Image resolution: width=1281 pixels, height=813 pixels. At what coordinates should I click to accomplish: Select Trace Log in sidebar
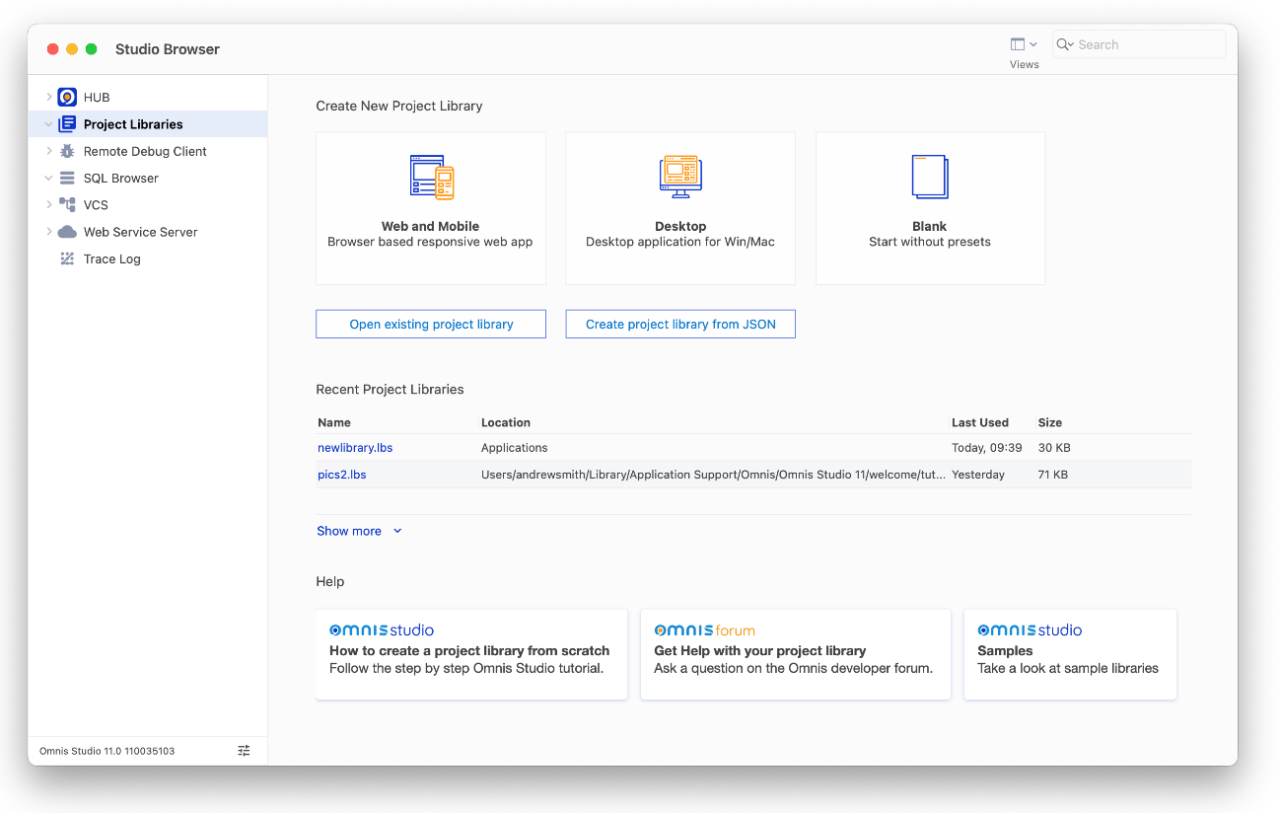pyautogui.click(x=112, y=259)
